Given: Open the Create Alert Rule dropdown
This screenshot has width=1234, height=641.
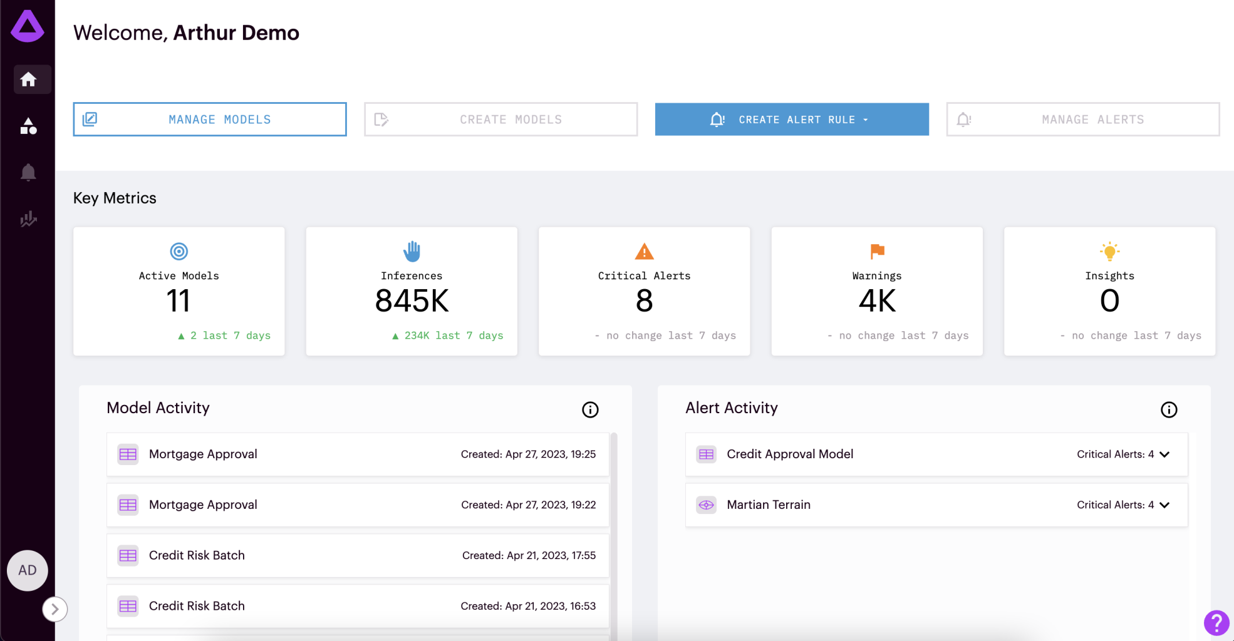Looking at the screenshot, I should pos(792,120).
